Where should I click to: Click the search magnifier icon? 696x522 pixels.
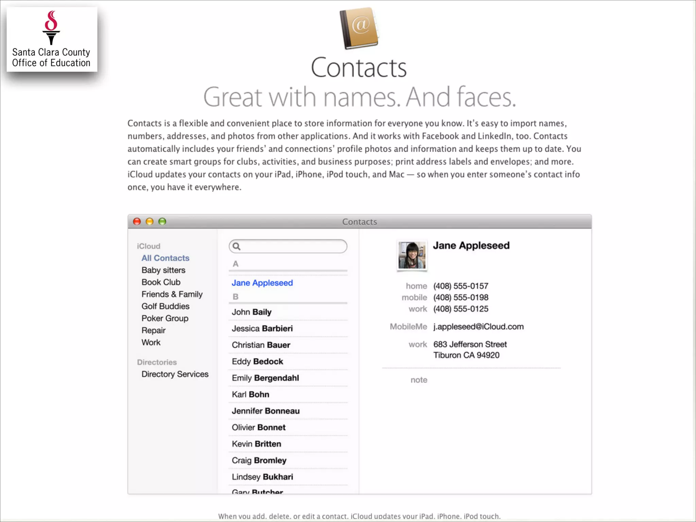pyautogui.click(x=237, y=246)
